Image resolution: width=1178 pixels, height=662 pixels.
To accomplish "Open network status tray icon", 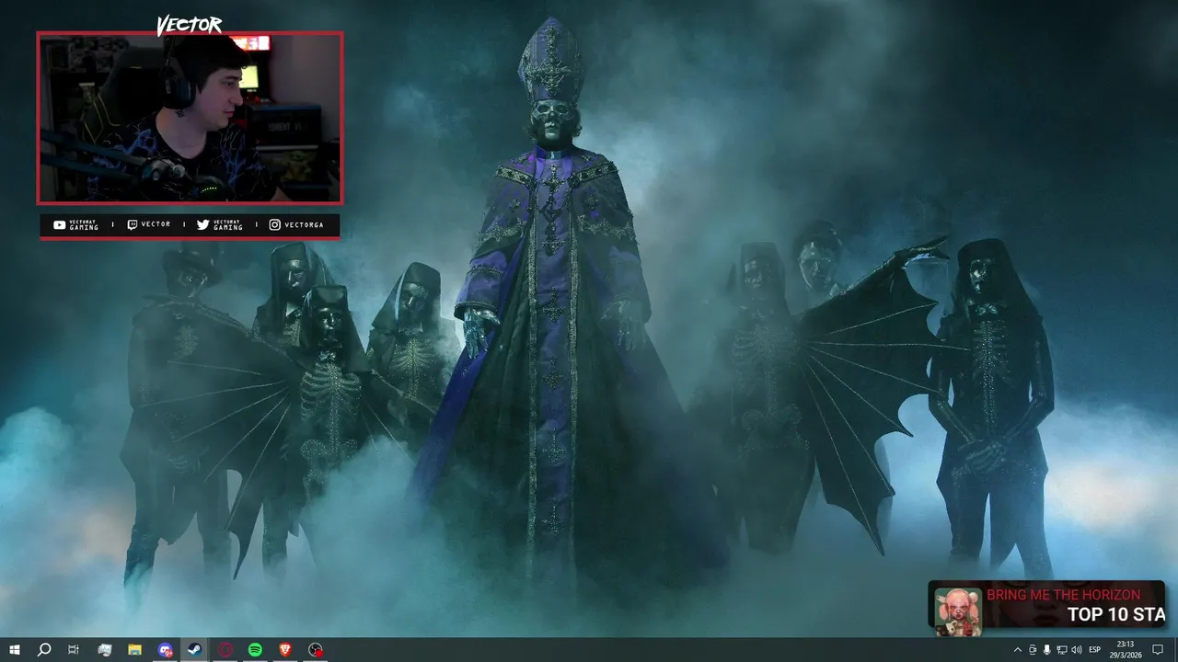I will click(1061, 650).
